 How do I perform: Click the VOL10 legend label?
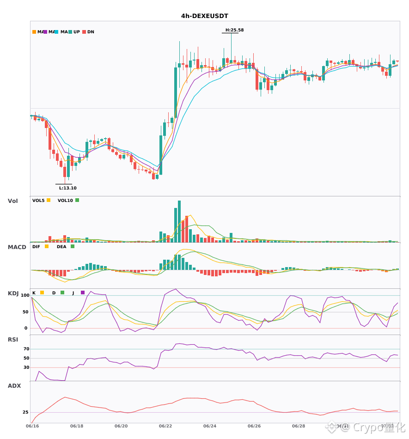click(65, 201)
